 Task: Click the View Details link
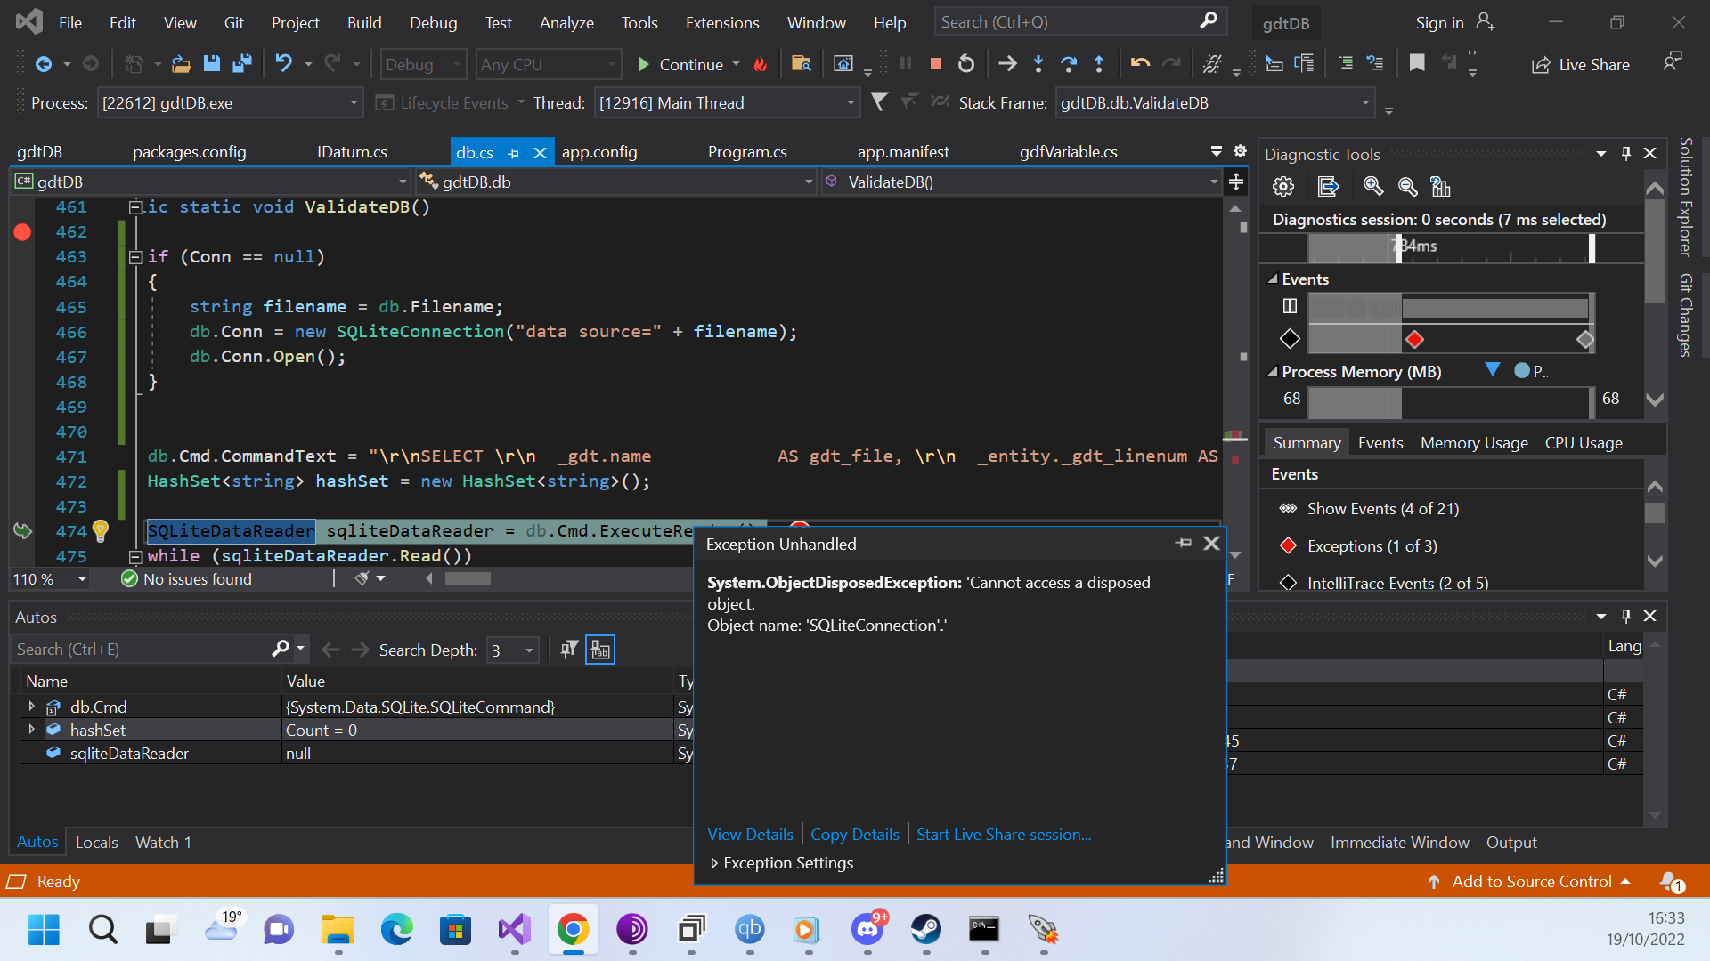pos(750,835)
